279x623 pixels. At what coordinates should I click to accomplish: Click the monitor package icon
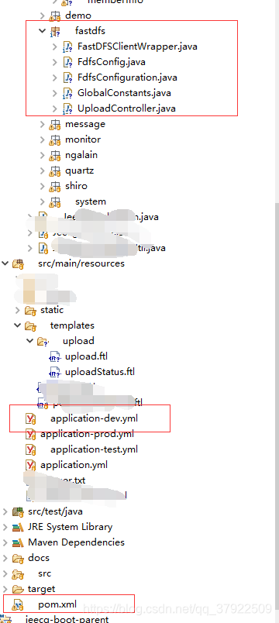click(54, 139)
